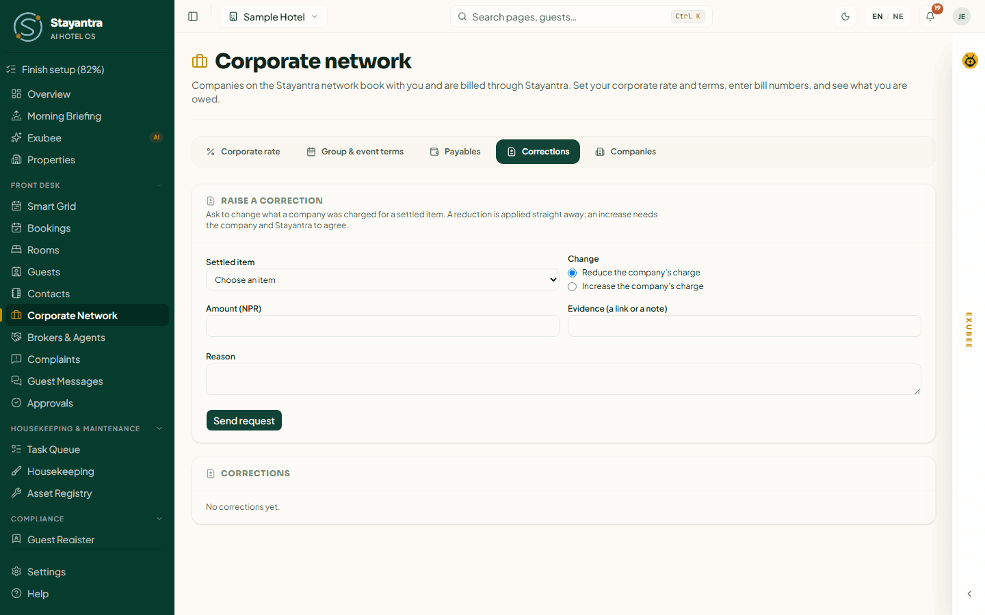Screen dimensions: 985x615
Task: Collapse the Compliance section
Action: coord(159,519)
